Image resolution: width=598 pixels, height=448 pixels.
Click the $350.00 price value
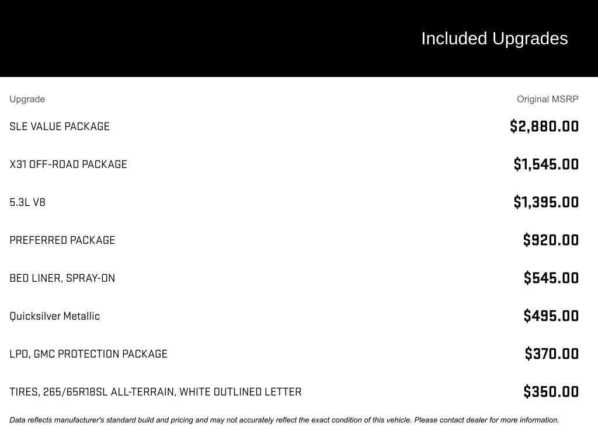[551, 391]
